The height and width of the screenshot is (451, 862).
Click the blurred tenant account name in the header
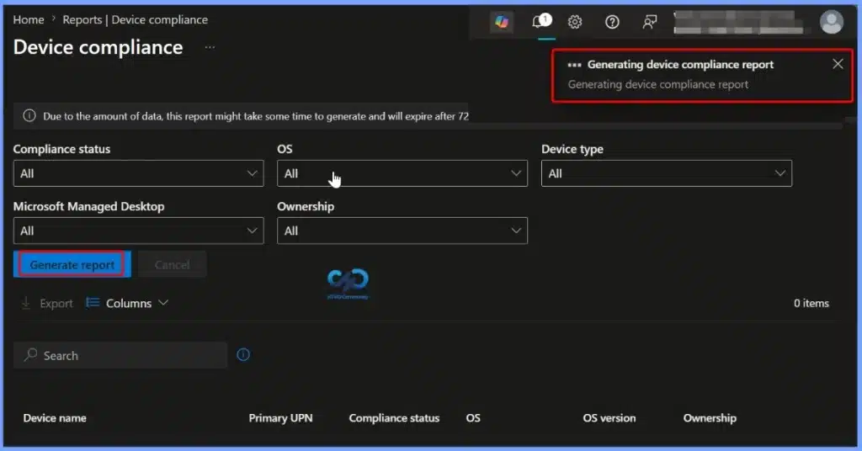(x=738, y=23)
